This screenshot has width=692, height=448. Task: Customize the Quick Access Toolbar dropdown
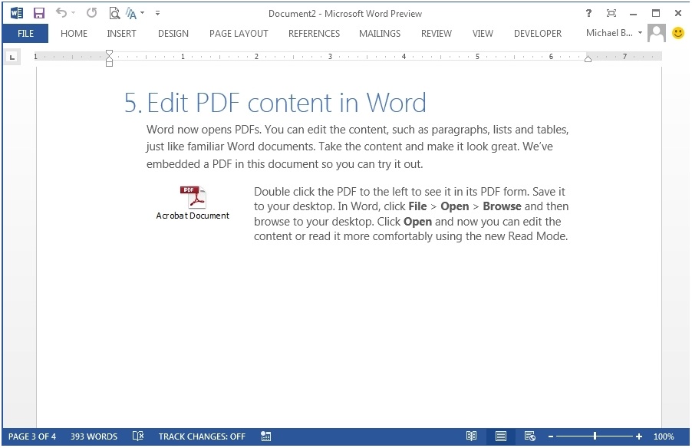[157, 13]
